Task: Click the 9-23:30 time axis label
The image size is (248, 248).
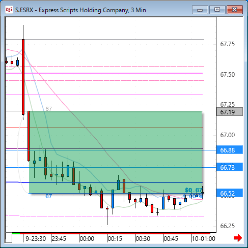Action: (x=36, y=239)
